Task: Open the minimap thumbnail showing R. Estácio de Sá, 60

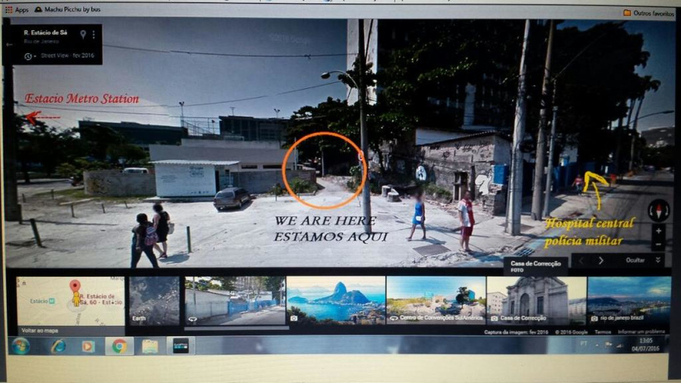Action: click(70, 301)
